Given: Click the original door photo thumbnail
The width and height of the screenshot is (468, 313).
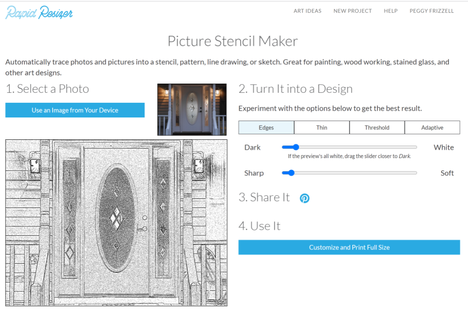Looking at the screenshot, I should (x=192, y=110).
